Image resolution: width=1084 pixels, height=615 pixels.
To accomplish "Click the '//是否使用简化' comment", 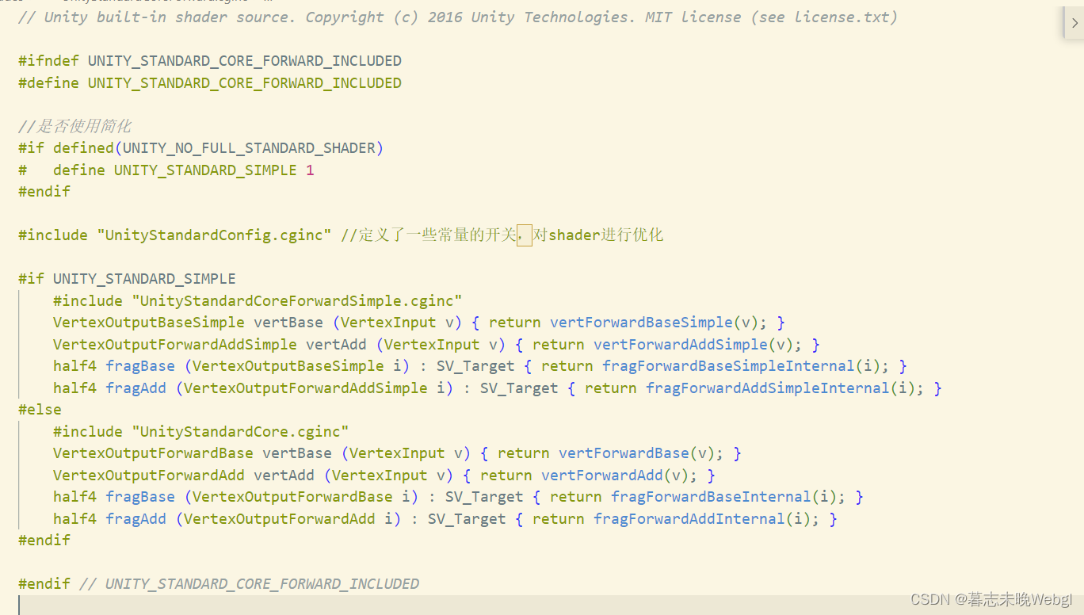I will 74,126.
